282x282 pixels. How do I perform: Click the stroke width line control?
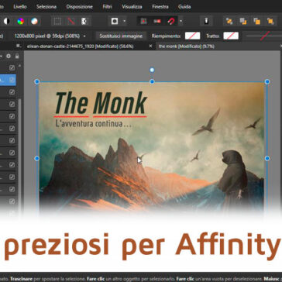263,36
